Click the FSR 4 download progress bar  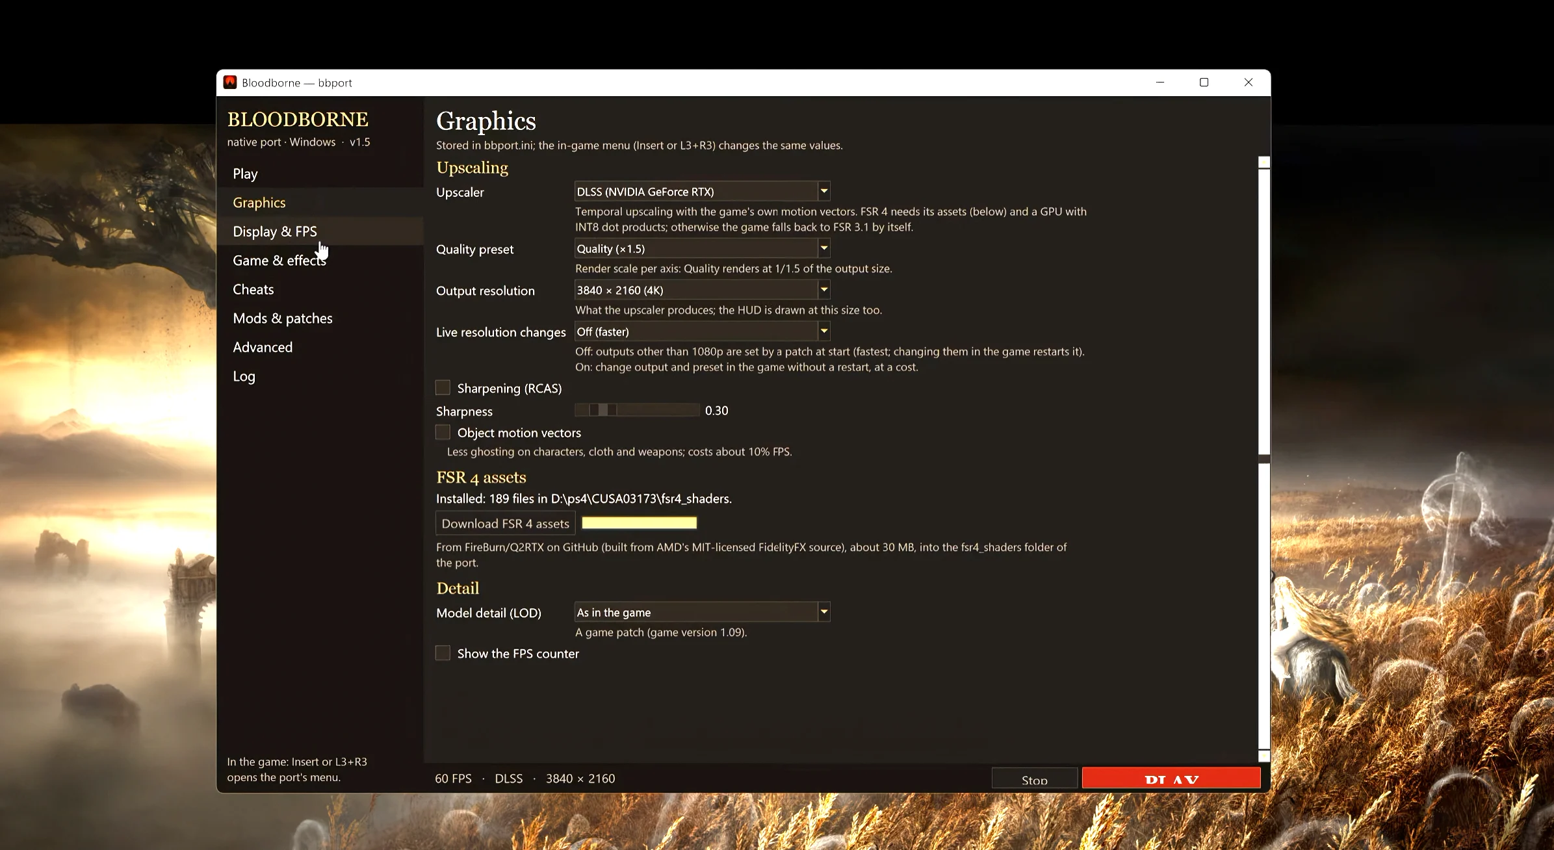(x=639, y=523)
